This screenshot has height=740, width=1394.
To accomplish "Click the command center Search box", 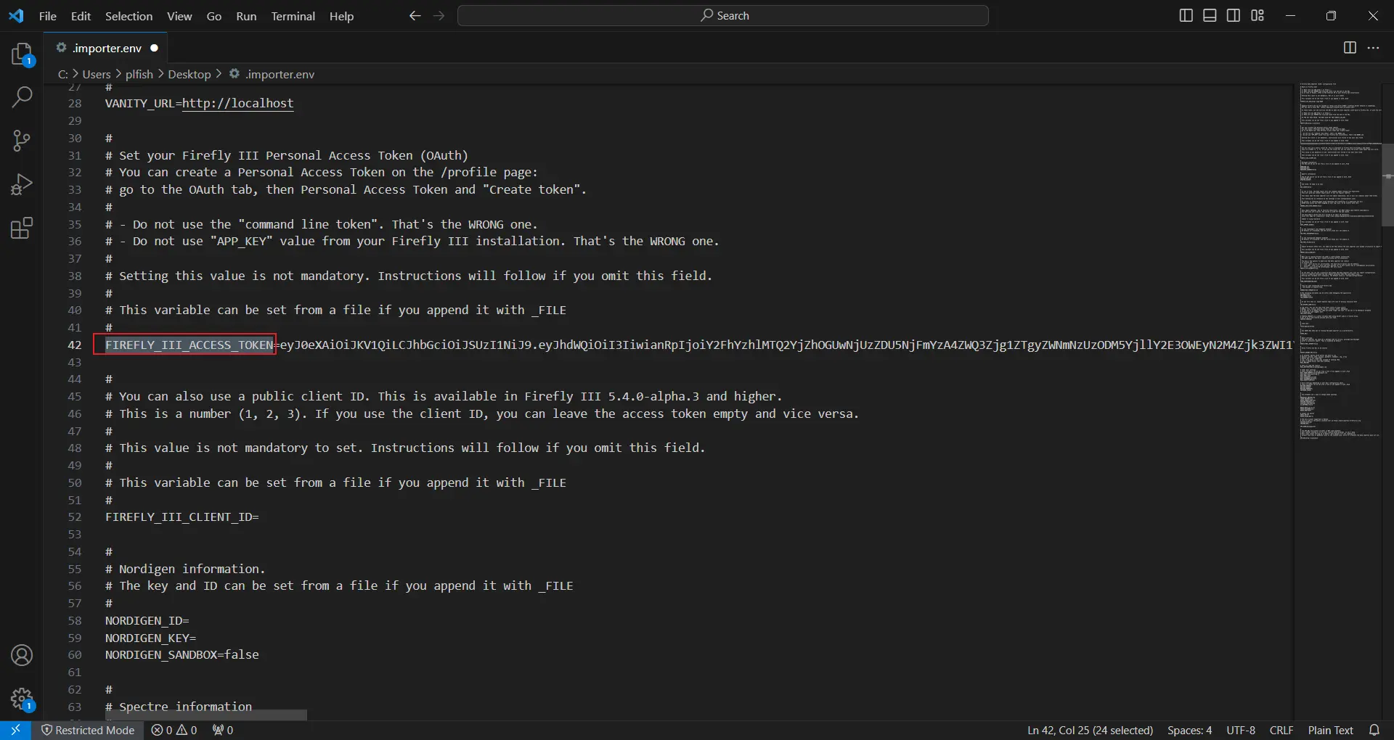I will [723, 15].
